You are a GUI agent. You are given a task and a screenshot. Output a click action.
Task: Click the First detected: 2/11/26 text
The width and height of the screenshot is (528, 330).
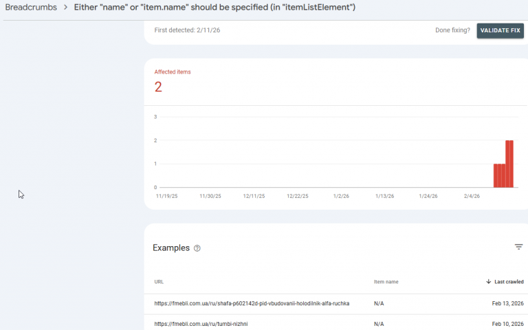pyautogui.click(x=187, y=30)
